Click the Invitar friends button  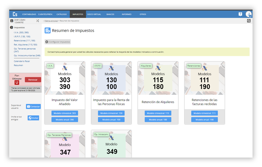33,118
